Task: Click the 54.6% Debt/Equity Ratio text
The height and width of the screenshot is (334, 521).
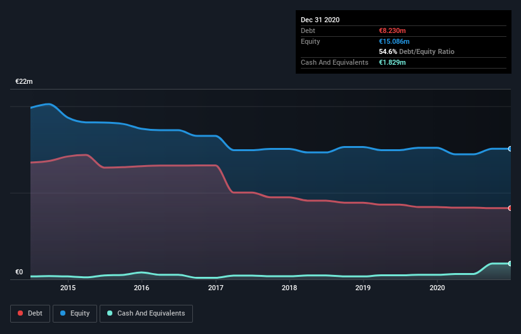Action: (417, 51)
